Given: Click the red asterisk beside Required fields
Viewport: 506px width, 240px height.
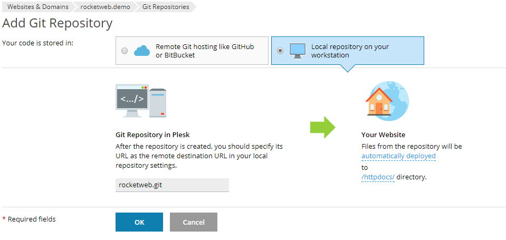Looking at the screenshot, I should click(4, 219).
